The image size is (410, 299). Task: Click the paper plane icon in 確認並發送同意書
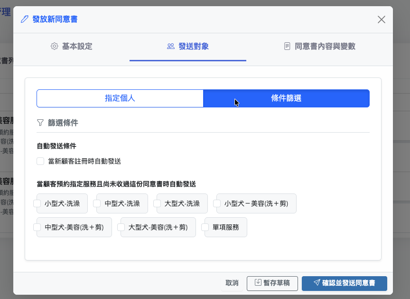click(317, 282)
